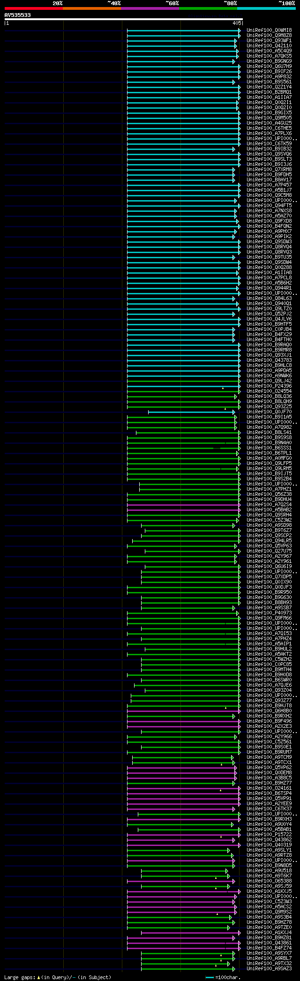Select the UniRef100_A9SAZ3 label
300x981 pixels.
click(x=269, y=969)
